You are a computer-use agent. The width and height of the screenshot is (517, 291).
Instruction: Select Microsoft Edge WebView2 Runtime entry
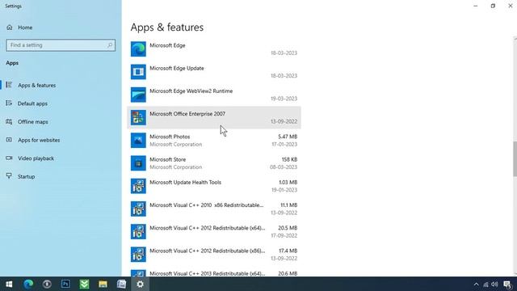(213, 95)
